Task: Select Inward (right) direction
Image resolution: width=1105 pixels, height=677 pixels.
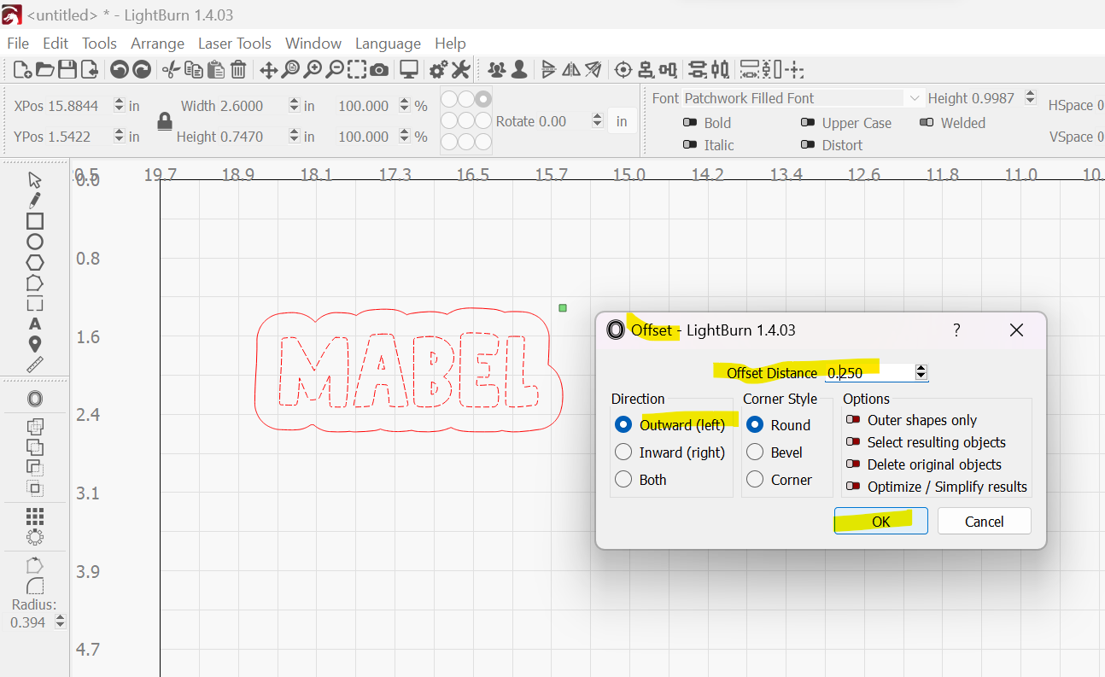Action: click(624, 452)
